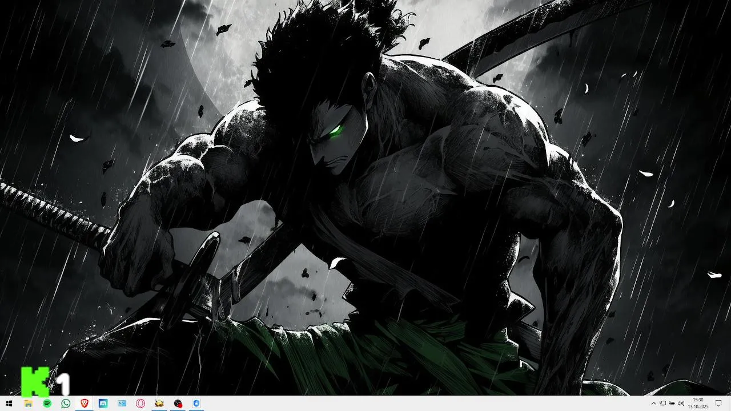Open the volume control speaker icon
This screenshot has height=411, width=731.
tap(681, 404)
